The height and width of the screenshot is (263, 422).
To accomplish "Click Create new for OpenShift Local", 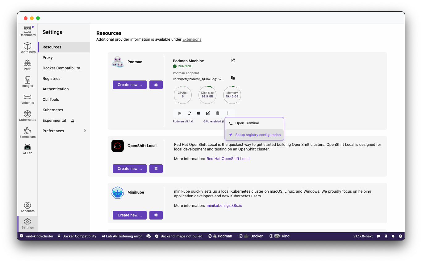I will pyautogui.click(x=130, y=169).
